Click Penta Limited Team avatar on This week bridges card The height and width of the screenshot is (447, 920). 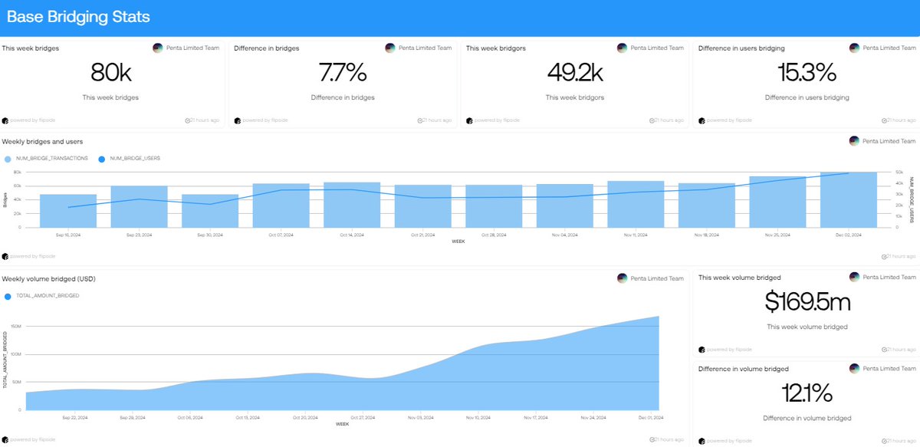[x=158, y=48]
